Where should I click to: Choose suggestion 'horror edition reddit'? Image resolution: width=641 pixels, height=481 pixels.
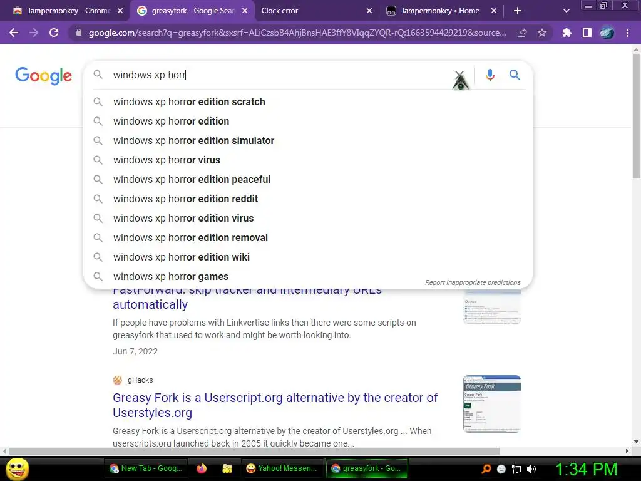coord(308,199)
